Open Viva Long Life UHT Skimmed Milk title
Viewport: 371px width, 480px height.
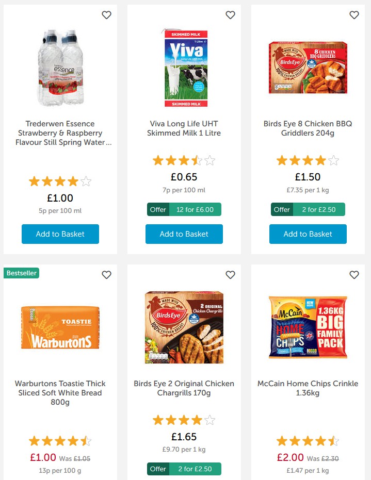click(184, 128)
